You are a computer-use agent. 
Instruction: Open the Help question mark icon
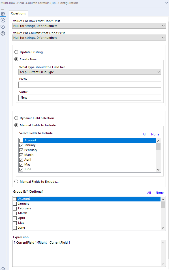pyautogui.click(x=3, y=33)
